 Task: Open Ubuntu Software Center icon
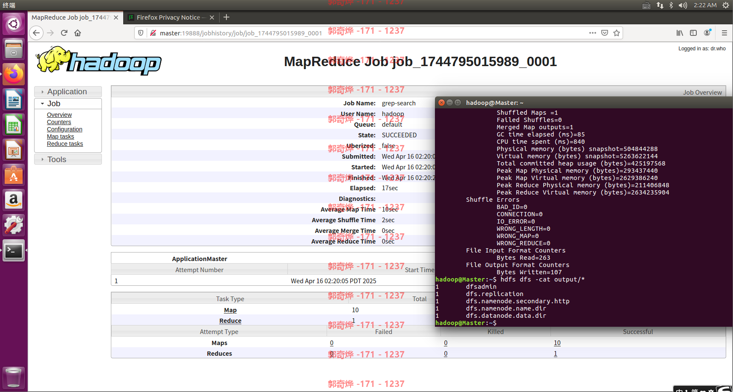click(x=14, y=175)
